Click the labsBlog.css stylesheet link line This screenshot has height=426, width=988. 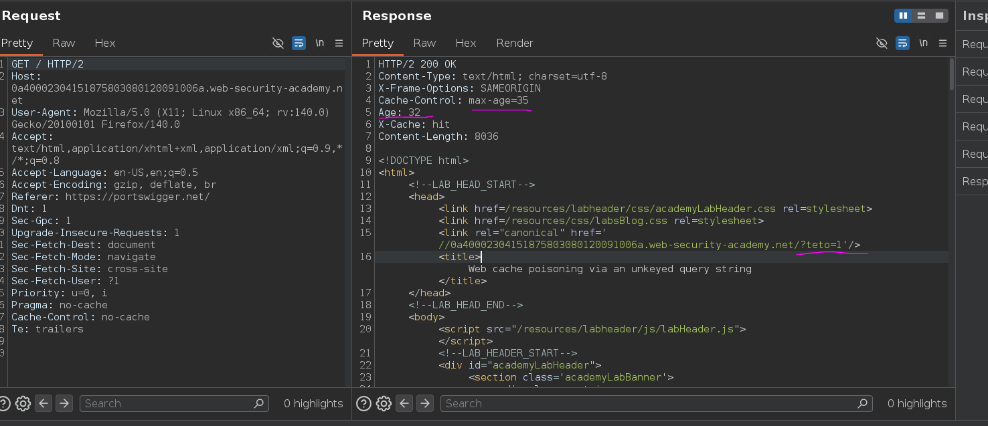pyautogui.click(x=601, y=221)
